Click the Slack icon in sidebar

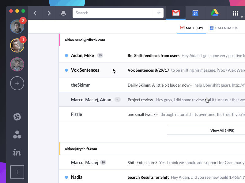(x=17, y=117)
